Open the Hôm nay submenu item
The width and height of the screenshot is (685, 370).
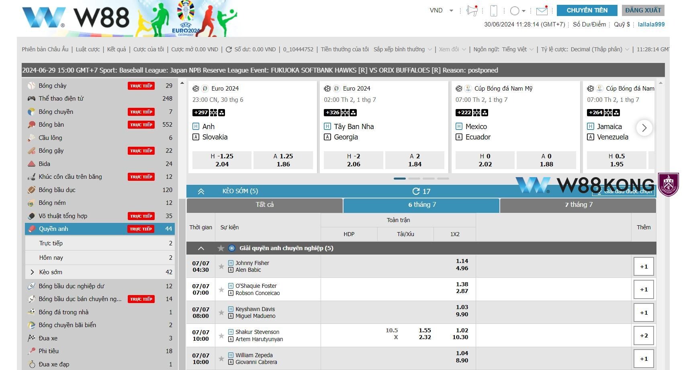point(100,257)
